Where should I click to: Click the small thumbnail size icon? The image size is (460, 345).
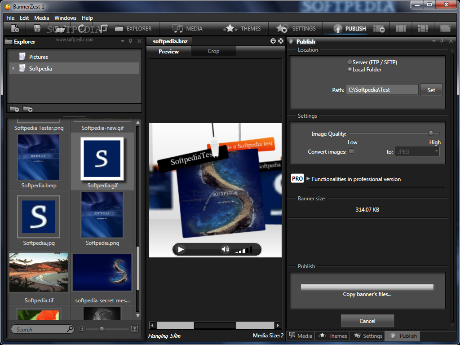82,329
